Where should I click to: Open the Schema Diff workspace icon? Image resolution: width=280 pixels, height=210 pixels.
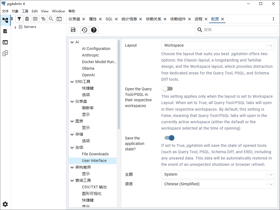5,53
